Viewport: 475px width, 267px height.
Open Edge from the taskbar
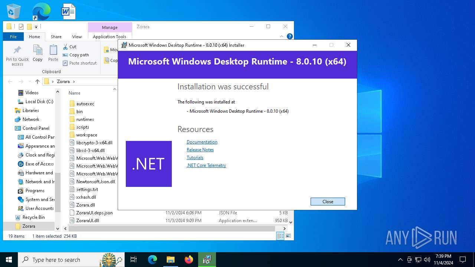pos(153,260)
